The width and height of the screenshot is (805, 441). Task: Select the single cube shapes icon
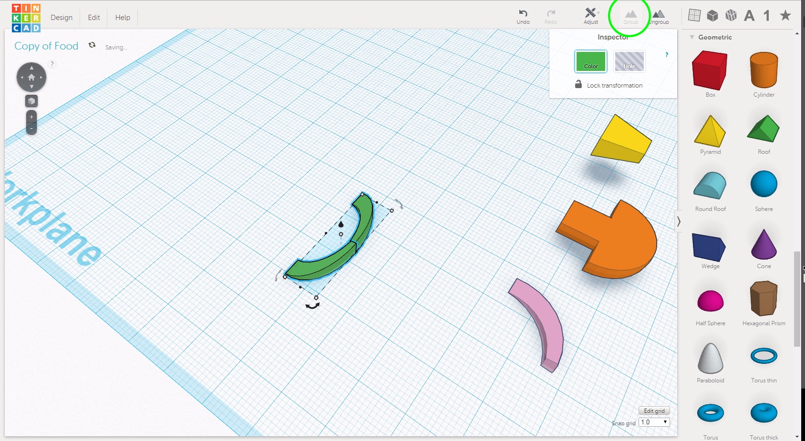click(x=712, y=16)
